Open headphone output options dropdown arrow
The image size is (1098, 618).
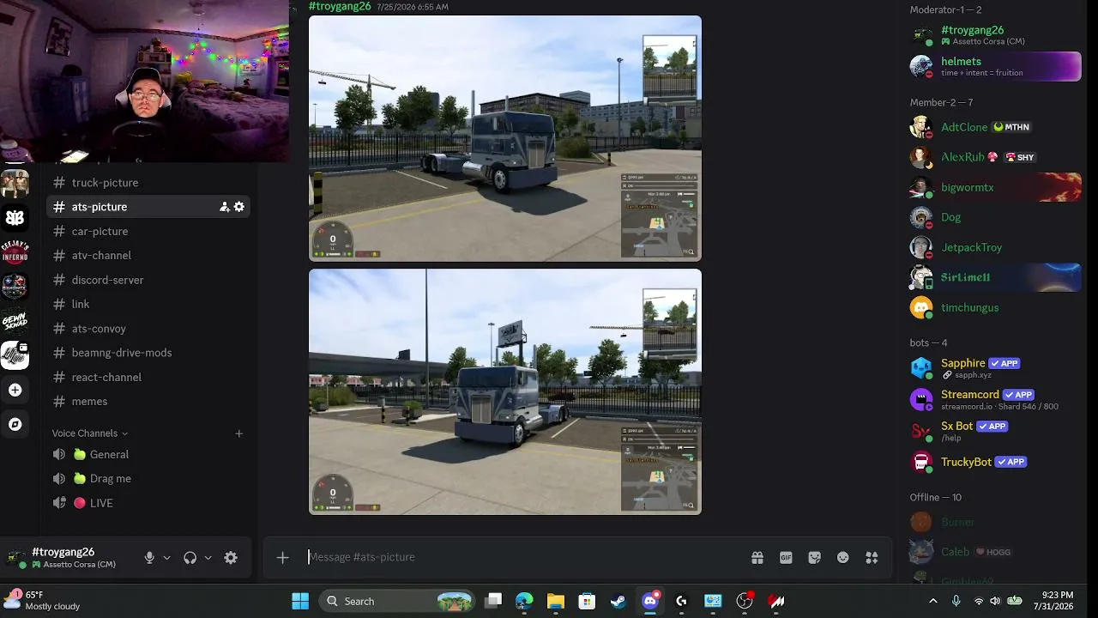tap(208, 558)
